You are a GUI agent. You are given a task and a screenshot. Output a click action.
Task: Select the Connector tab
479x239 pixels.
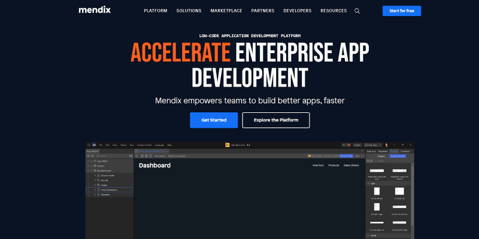coord(405,151)
